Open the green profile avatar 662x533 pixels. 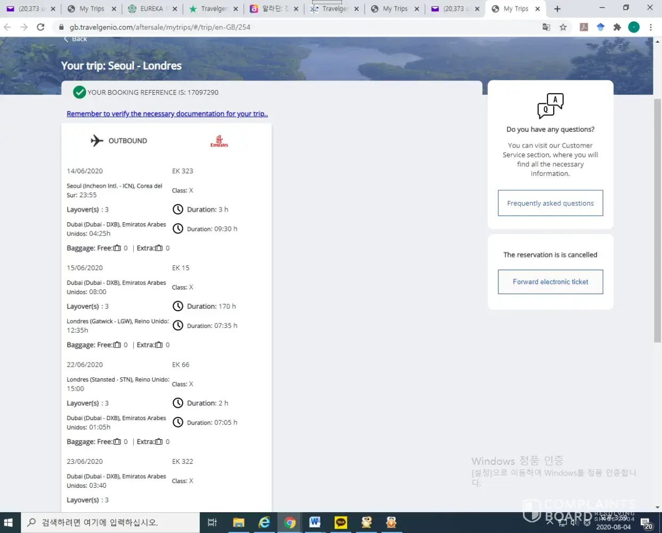coord(634,27)
